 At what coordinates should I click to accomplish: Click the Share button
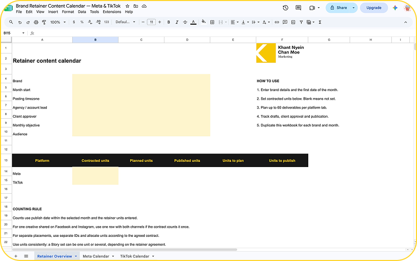(338, 8)
